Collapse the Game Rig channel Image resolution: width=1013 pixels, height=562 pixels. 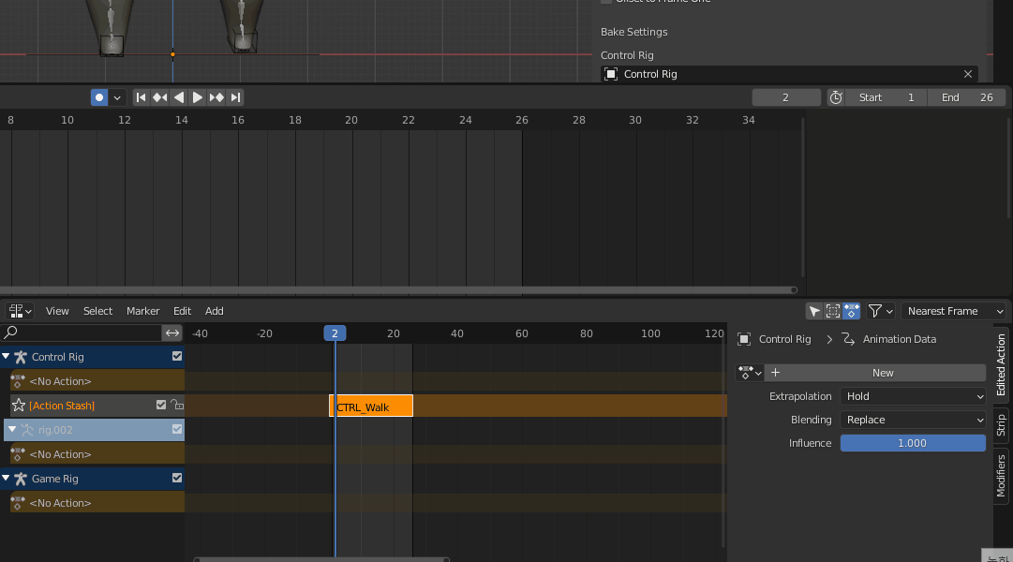coord(6,478)
